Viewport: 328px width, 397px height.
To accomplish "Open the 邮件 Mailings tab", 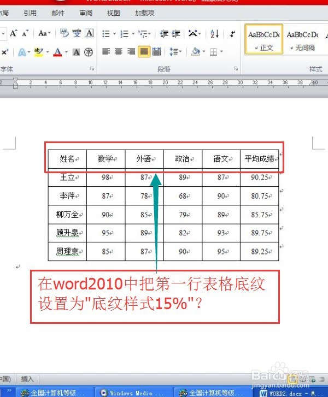I will click(x=58, y=13).
